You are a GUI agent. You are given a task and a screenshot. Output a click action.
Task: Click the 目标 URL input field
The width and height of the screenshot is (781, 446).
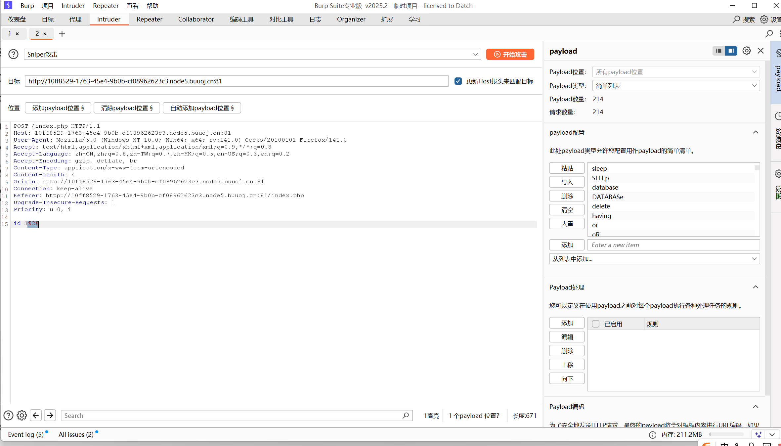pos(237,81)
